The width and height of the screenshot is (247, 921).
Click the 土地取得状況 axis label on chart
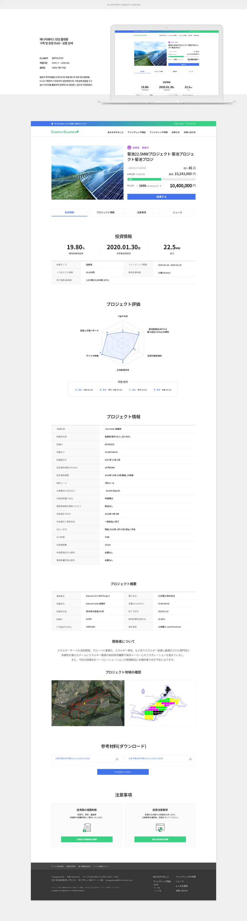click(x=123, y=370)
